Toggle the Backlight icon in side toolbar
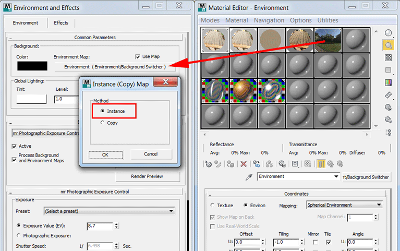 (x=388, y=45)
